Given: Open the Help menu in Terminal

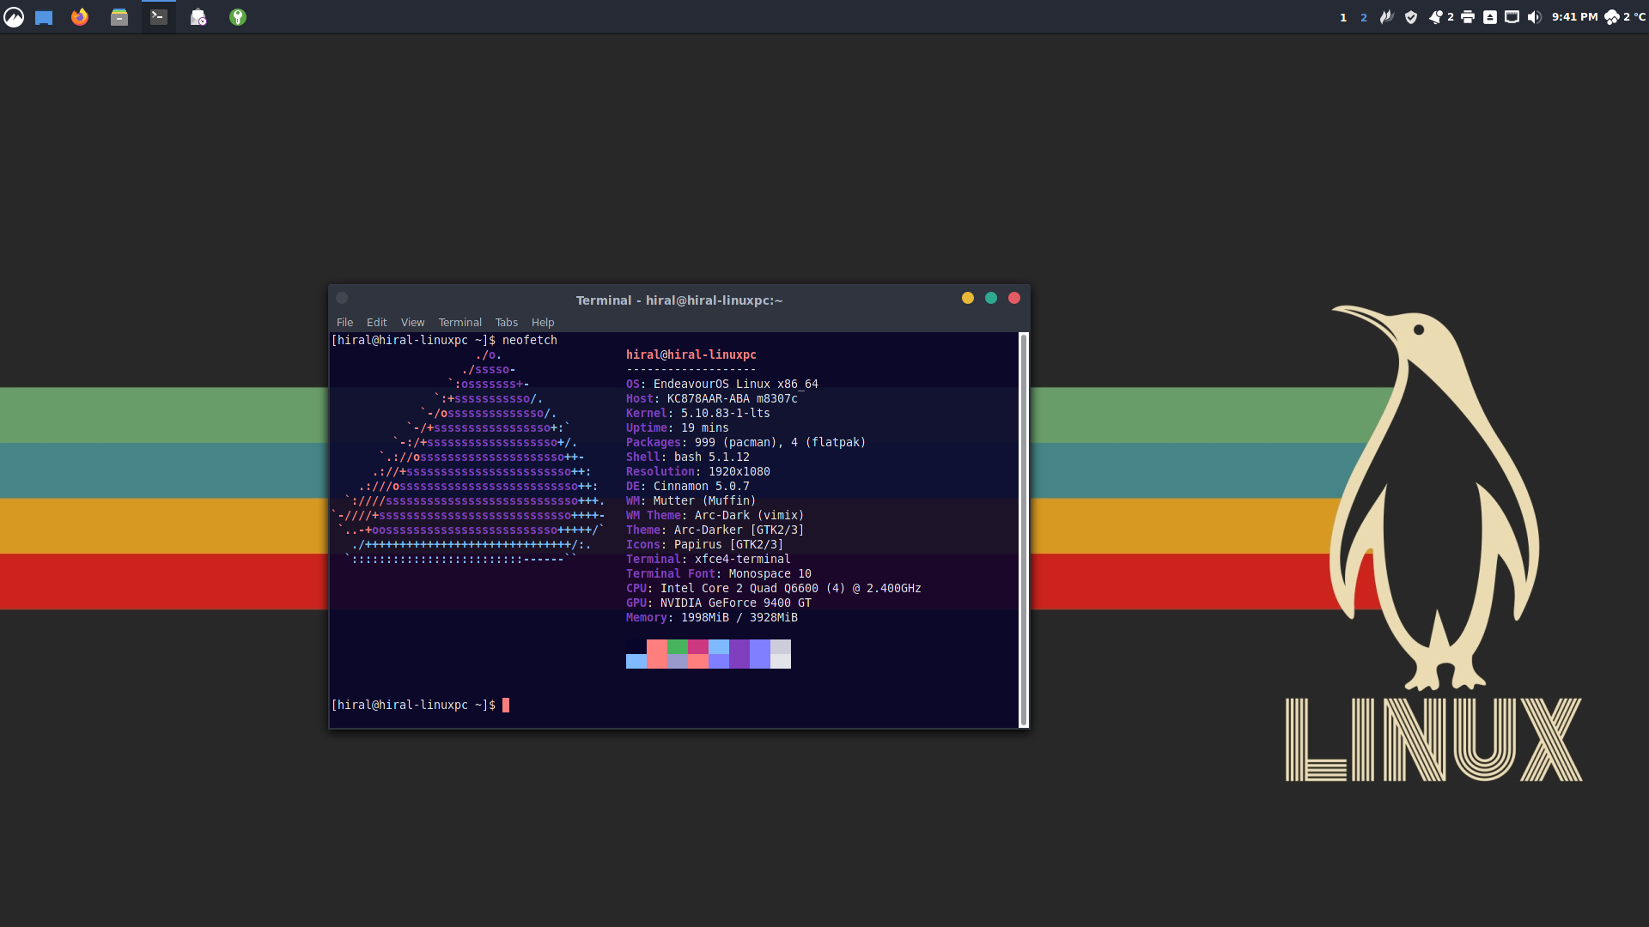Looking at the screenshot, I should 543,323.
